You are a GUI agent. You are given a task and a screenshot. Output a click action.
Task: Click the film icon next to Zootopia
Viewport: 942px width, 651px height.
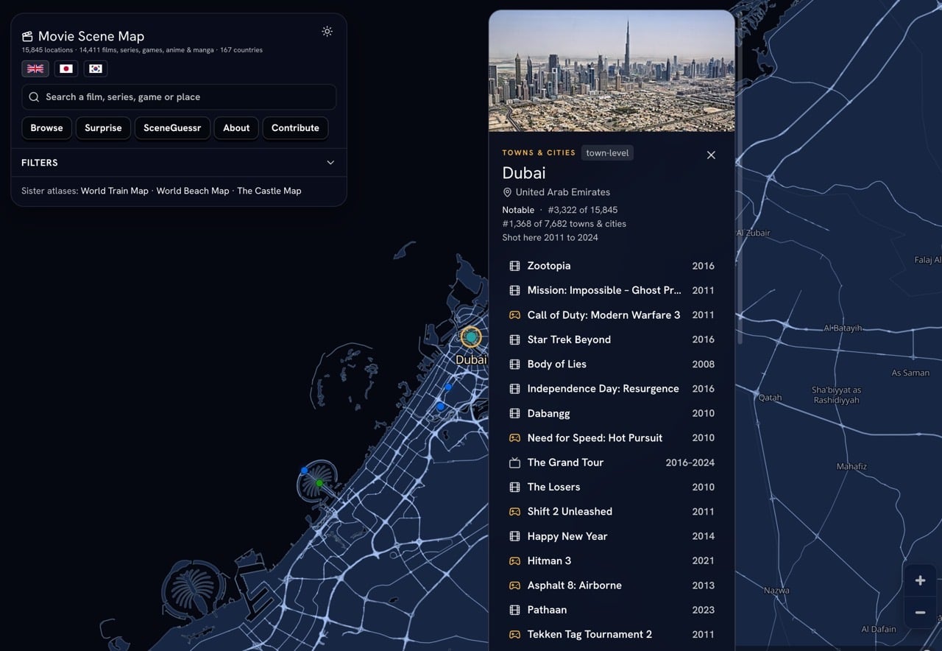pos(515,266)
